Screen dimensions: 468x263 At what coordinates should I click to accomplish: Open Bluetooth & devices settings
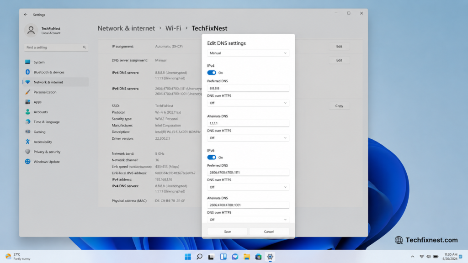click(56, 72)
